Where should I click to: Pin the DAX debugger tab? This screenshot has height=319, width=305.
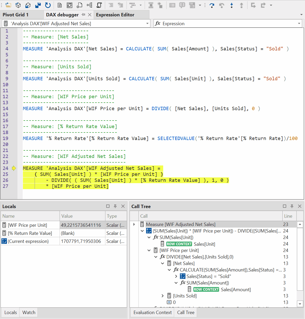click(83, 15)
